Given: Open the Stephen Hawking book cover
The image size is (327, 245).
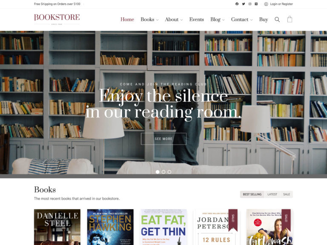Looking at the screenshot, I should 110,227.
